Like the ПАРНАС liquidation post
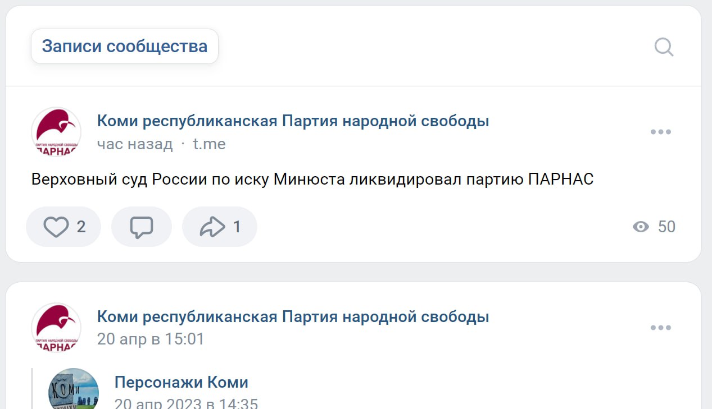Image resolution: width=712 pixels, height=409 pixels. click(64, 227)
